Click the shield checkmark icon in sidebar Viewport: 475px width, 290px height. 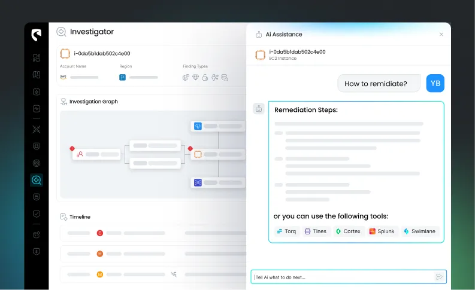37,214
